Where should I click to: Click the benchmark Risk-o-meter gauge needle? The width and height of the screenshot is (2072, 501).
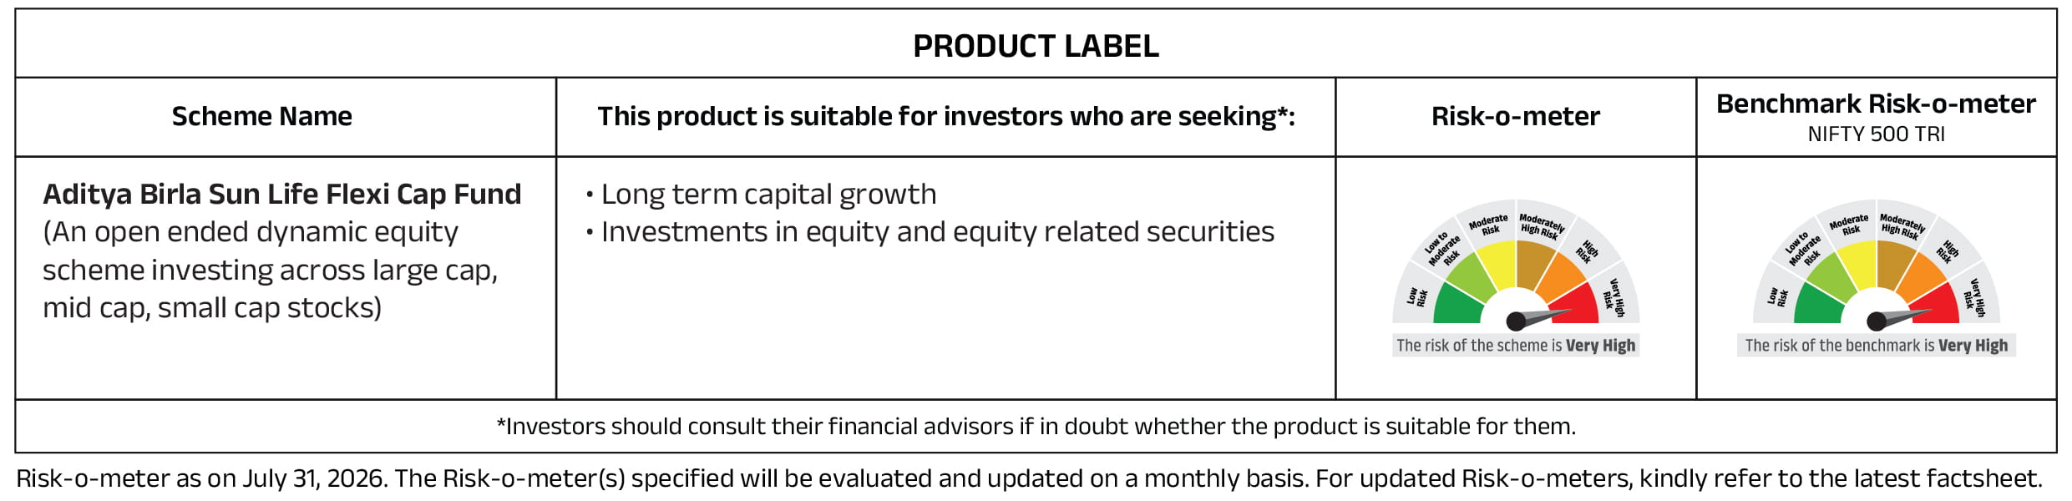pyautogui.click(x=1899, y=318)
